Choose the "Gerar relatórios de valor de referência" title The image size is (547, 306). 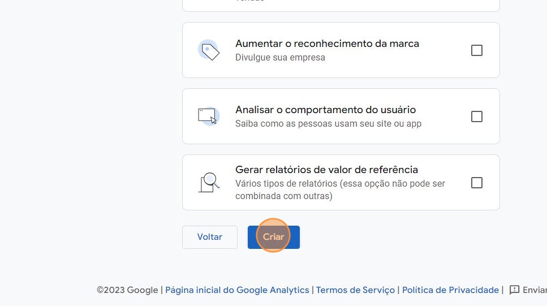pyautogui.click(x=326, y=170)
